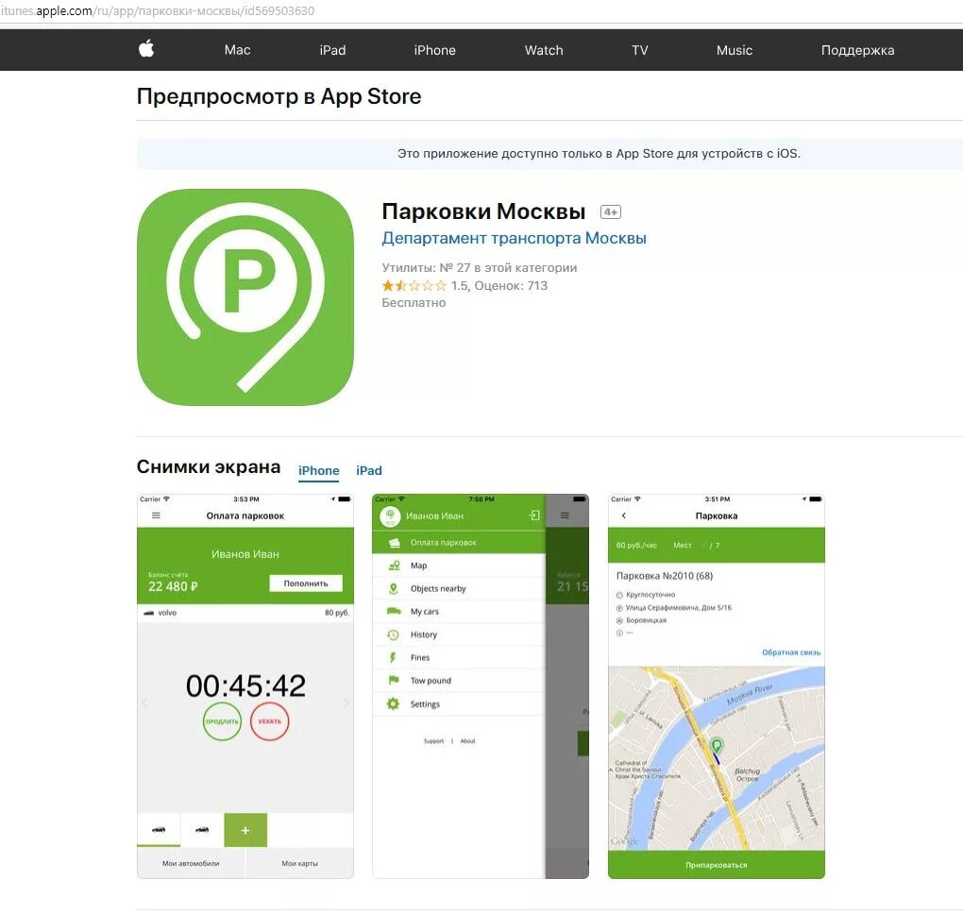This screenshot has height=912, width=963.
Task: Click My cars icon in menu
Action: point(394,611)
